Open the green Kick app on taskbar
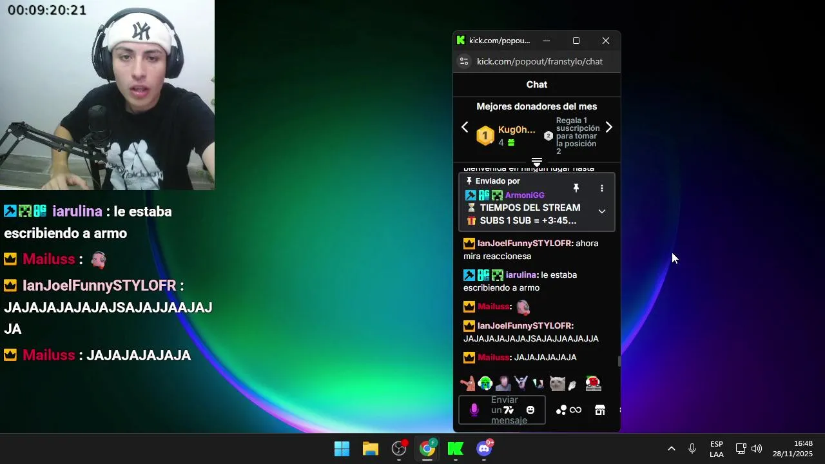The width and height of the screenshot is (825, 464). (x=456, y=449)
